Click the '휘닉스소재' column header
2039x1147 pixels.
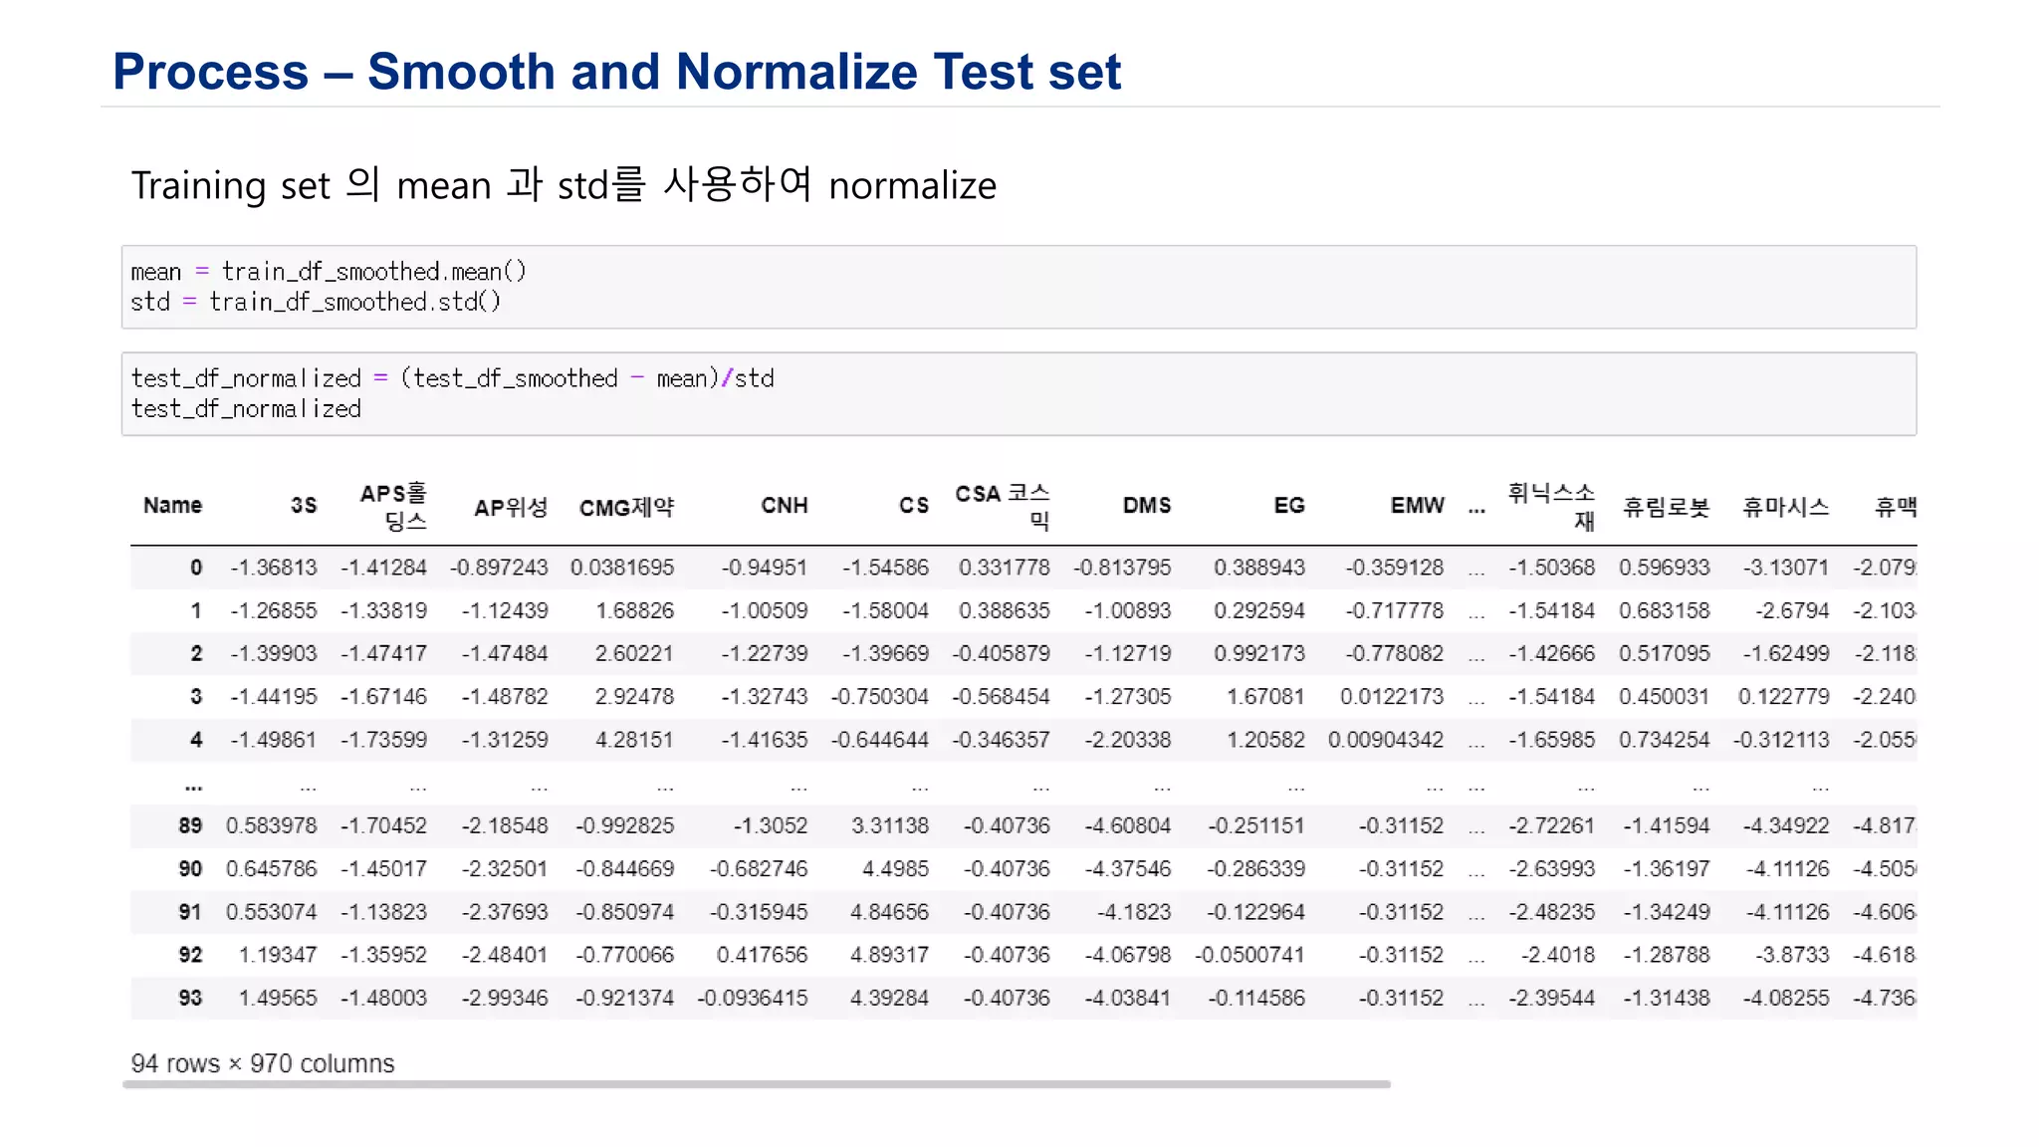pos(1551,506)
